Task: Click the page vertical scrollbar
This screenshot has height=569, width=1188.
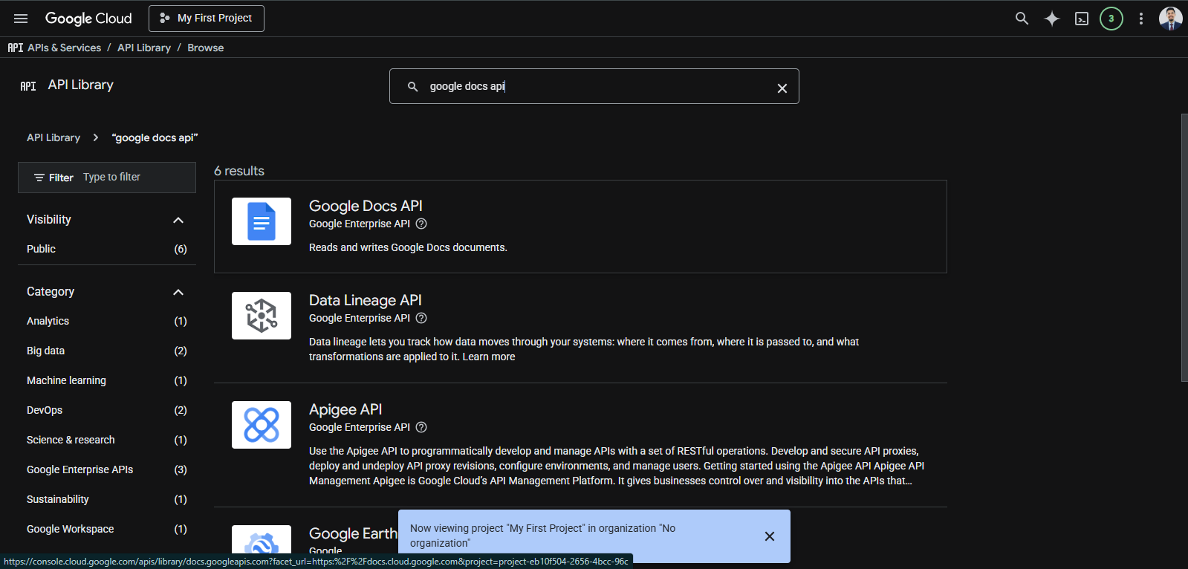Action: (x=1184, y=247)
